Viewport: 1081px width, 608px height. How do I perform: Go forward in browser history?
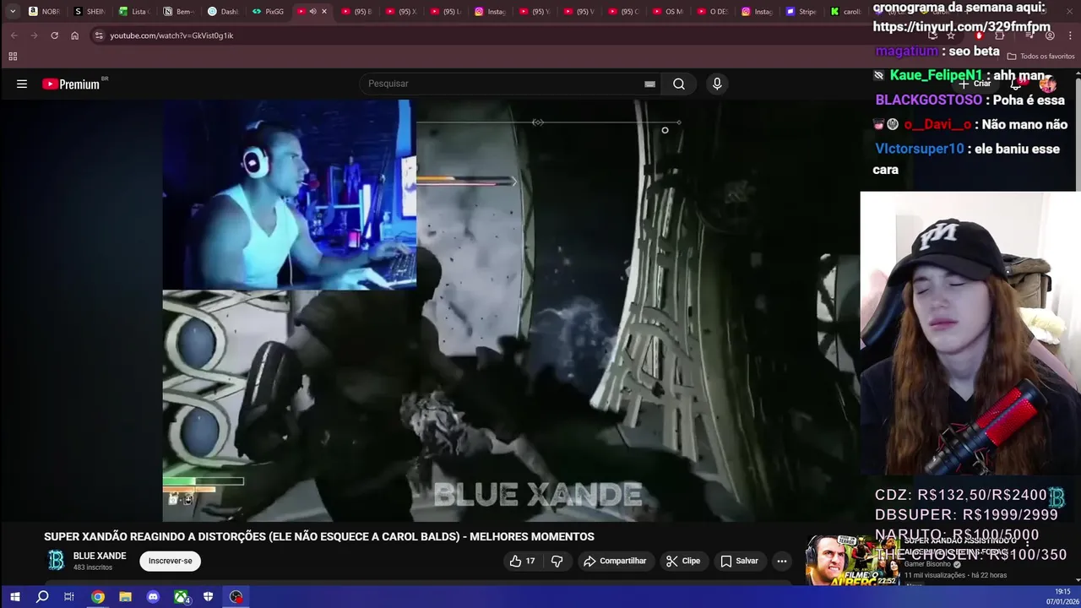[x=34, y=35]
